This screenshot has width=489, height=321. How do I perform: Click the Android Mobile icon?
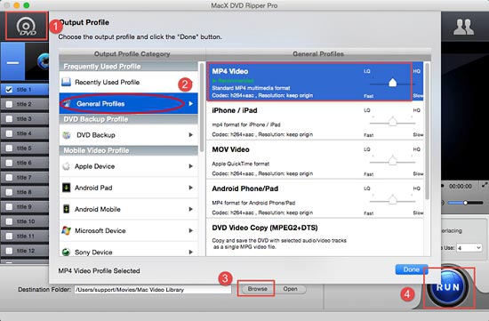[66, 209]
